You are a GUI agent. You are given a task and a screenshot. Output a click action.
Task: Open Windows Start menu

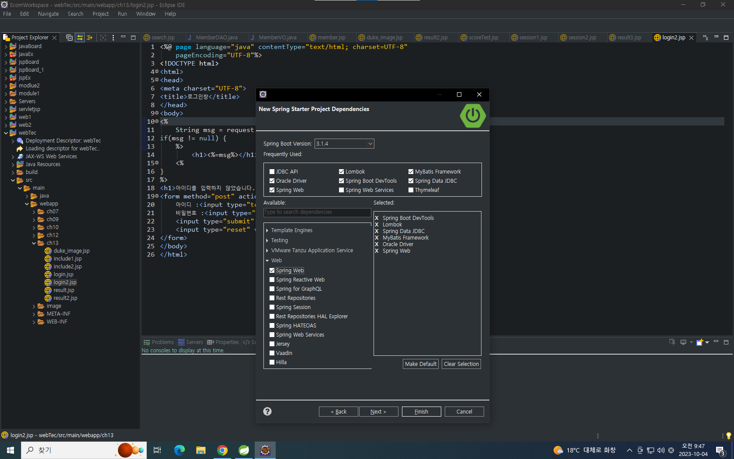pos(10,450)
